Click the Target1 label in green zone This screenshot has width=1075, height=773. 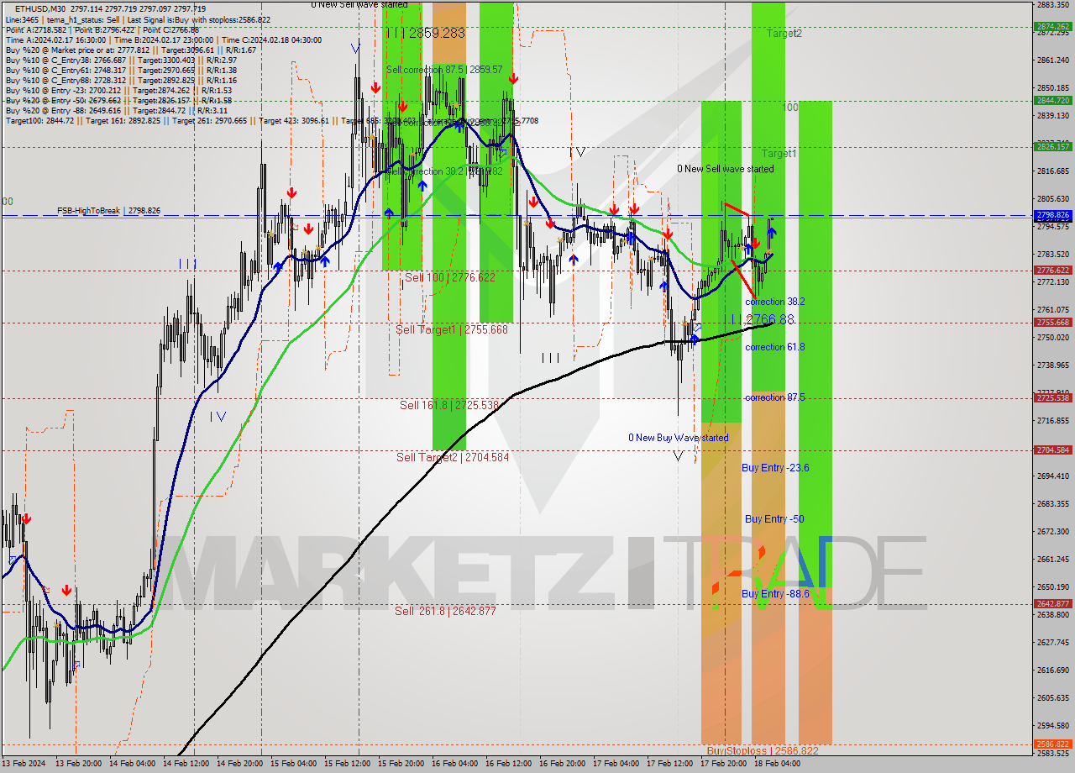click(x=779, y=154)
